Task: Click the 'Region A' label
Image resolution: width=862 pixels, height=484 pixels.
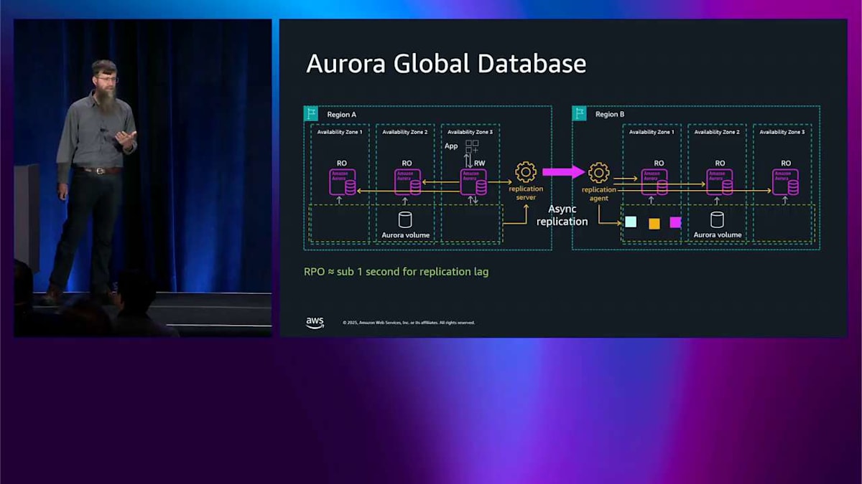Action: point(341,115)
